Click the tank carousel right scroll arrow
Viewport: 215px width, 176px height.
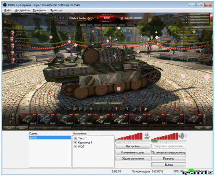[204, 119]
